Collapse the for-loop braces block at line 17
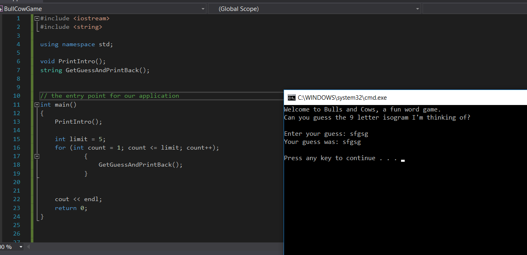 [x=37, y=156]
